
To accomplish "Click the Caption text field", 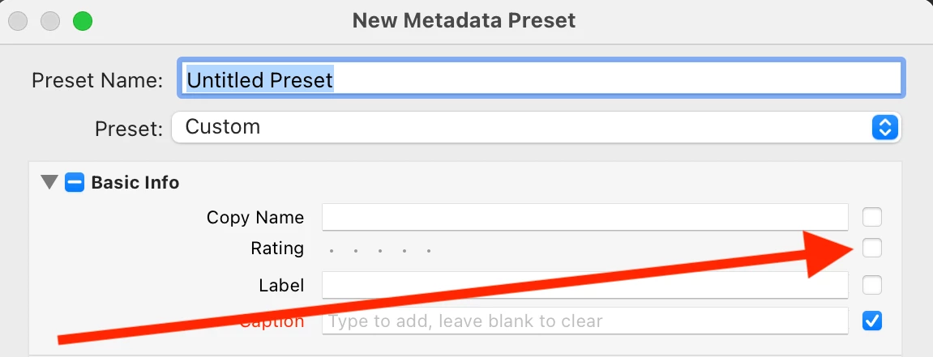I will point(584,321).
